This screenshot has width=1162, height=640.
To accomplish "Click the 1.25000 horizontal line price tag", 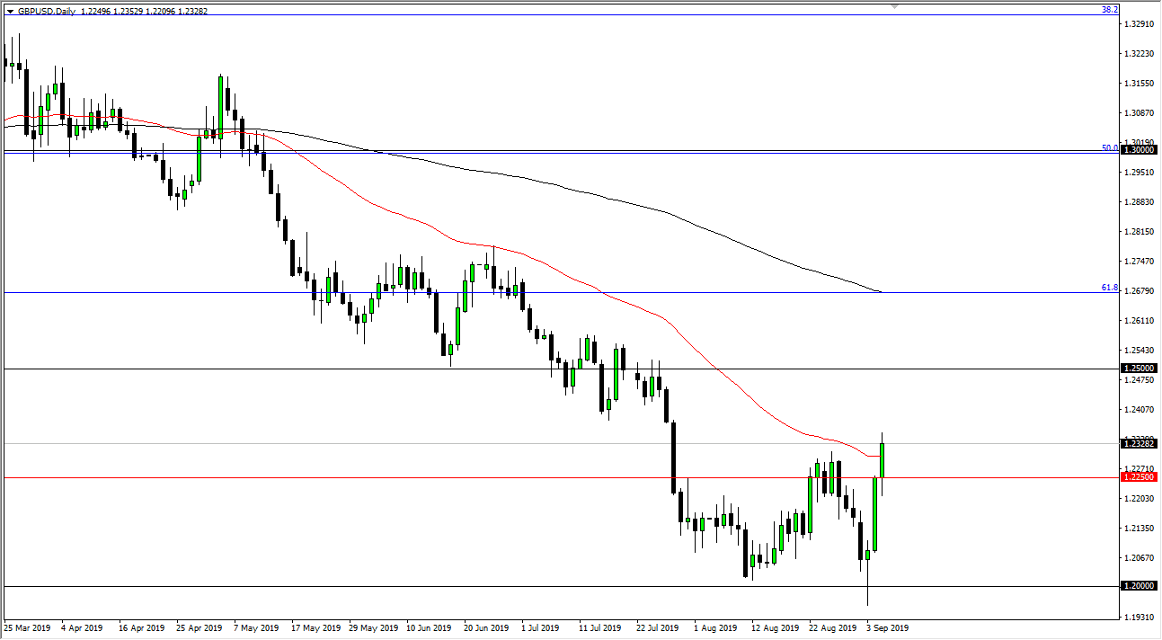I will 1140,369.
